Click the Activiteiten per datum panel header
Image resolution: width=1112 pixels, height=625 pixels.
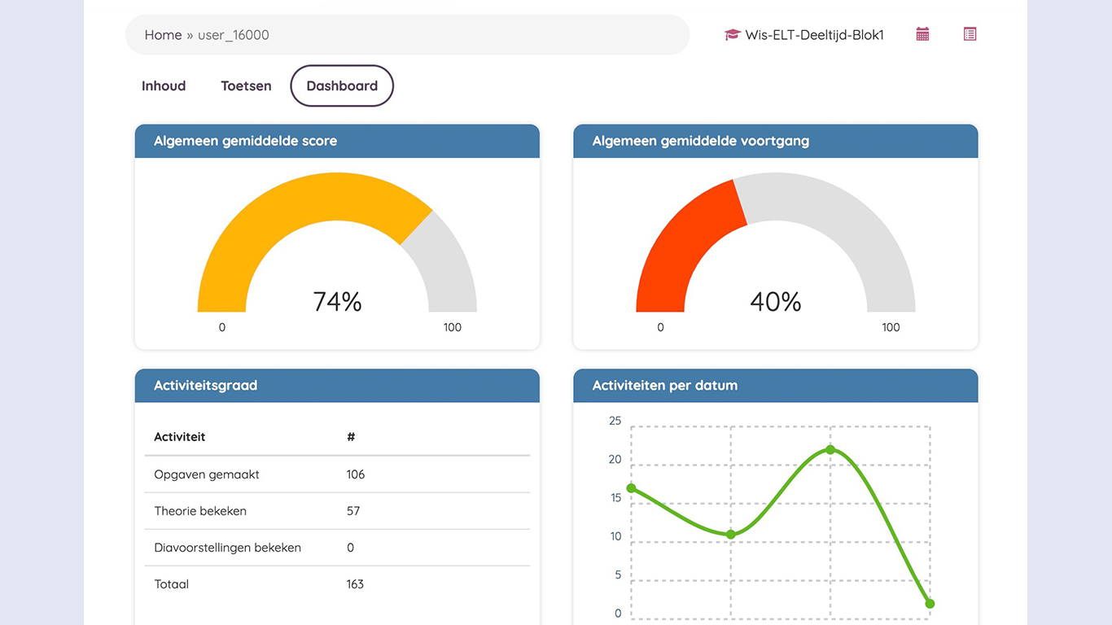pos(776,386)
